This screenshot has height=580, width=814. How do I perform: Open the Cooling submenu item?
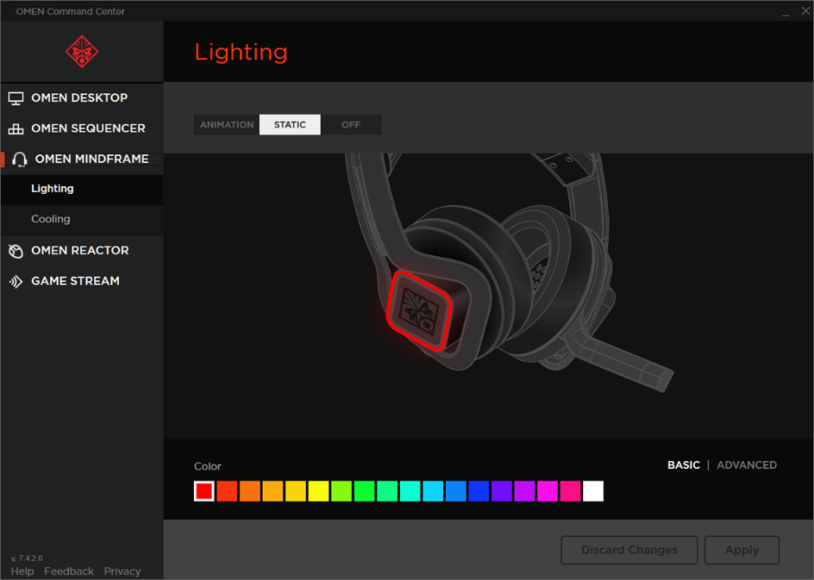pos(51,219)
